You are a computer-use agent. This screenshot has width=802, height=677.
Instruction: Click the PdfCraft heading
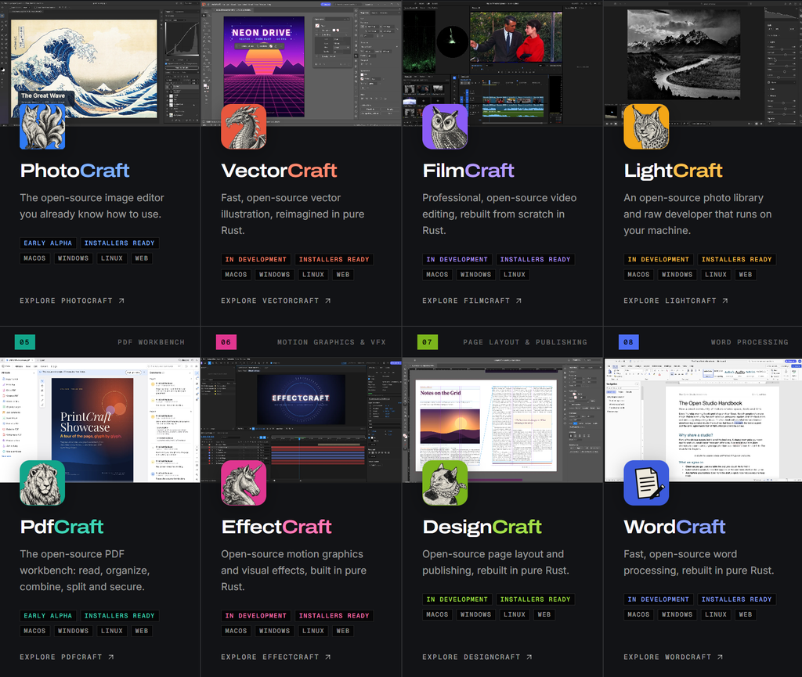[62, 527]
